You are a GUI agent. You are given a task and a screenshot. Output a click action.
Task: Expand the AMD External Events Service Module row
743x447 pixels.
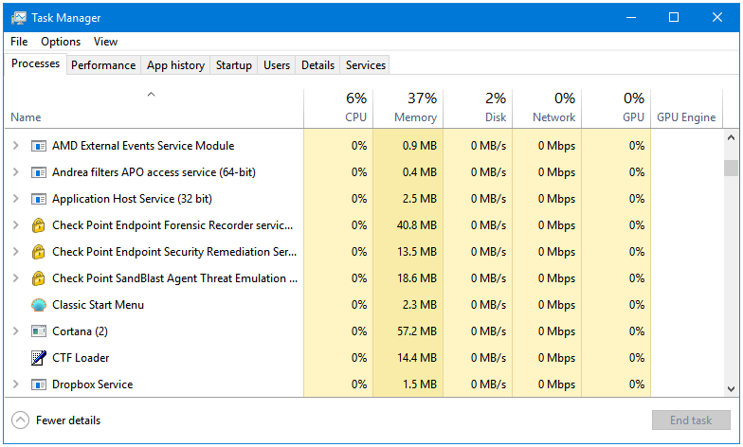point(15,146)
